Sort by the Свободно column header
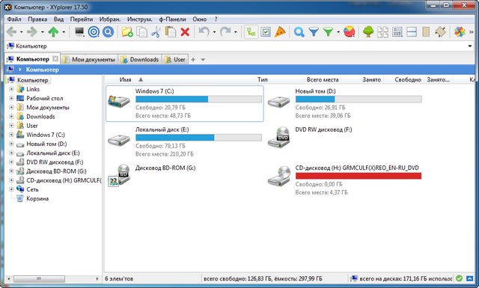Screen dimensions: 479x288 click(x=407, y=80)
